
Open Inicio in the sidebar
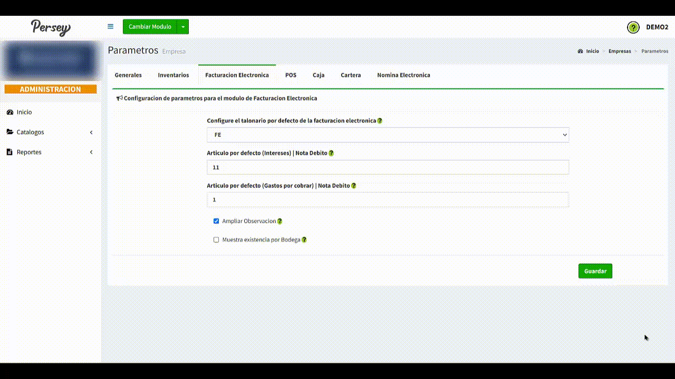24,112
